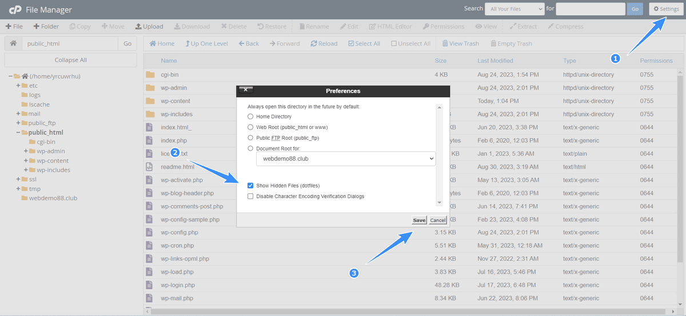
Task: Sort by the Last Modified column header
Action: [495, 60]
